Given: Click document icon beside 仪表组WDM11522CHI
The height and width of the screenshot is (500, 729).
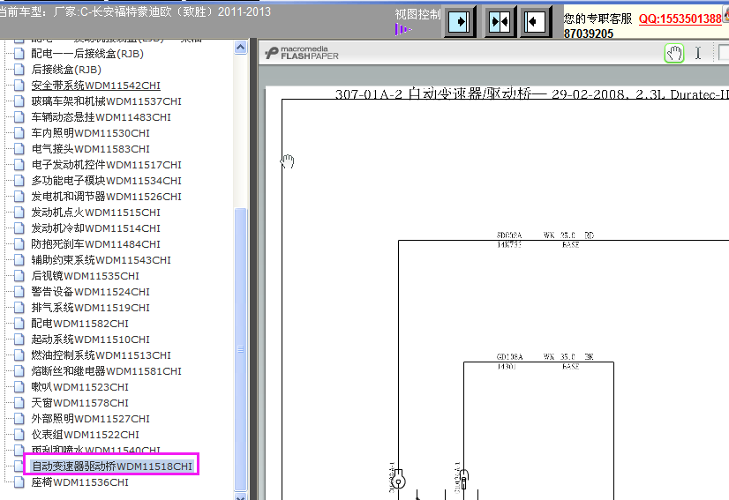Looking at the screenshot, I should (x=19, y=435).
